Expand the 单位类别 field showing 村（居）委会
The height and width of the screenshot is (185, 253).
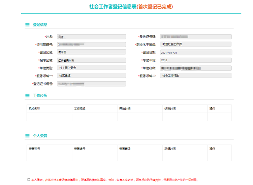[91, 68]
